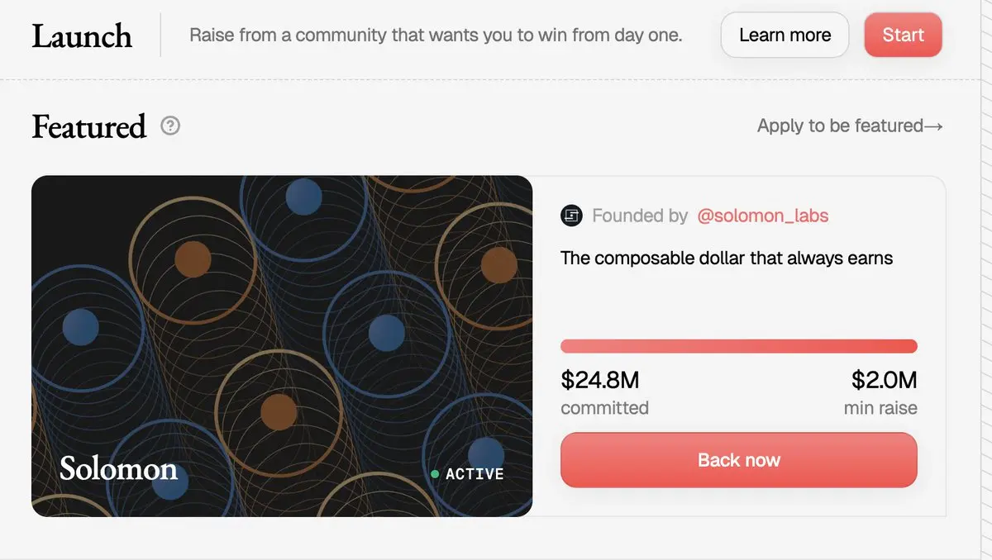Click the Founded by label

coord(640,216)
